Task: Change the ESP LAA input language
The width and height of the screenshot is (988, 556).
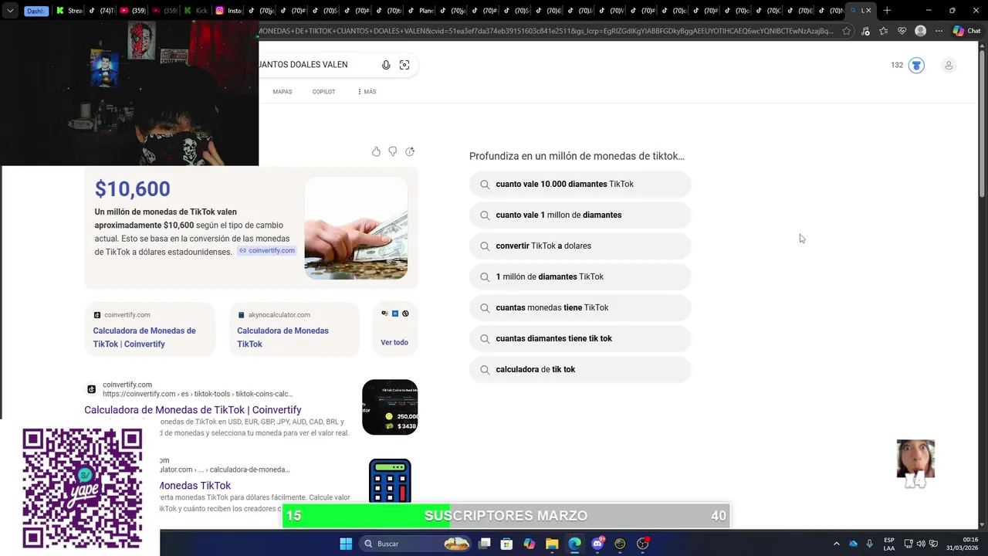Action: coord(889,544)
